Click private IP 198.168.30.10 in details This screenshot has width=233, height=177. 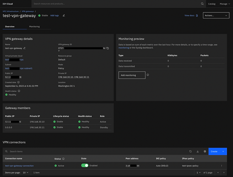click(x=66, y=77)
